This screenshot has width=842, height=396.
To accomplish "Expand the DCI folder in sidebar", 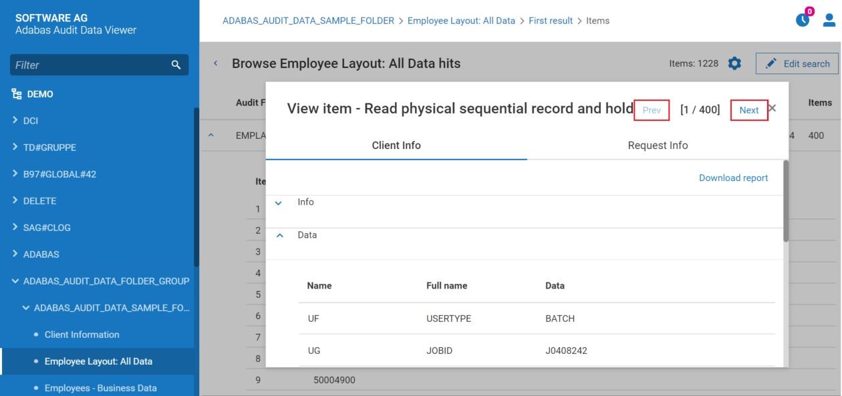I will [x=15, y=121].
